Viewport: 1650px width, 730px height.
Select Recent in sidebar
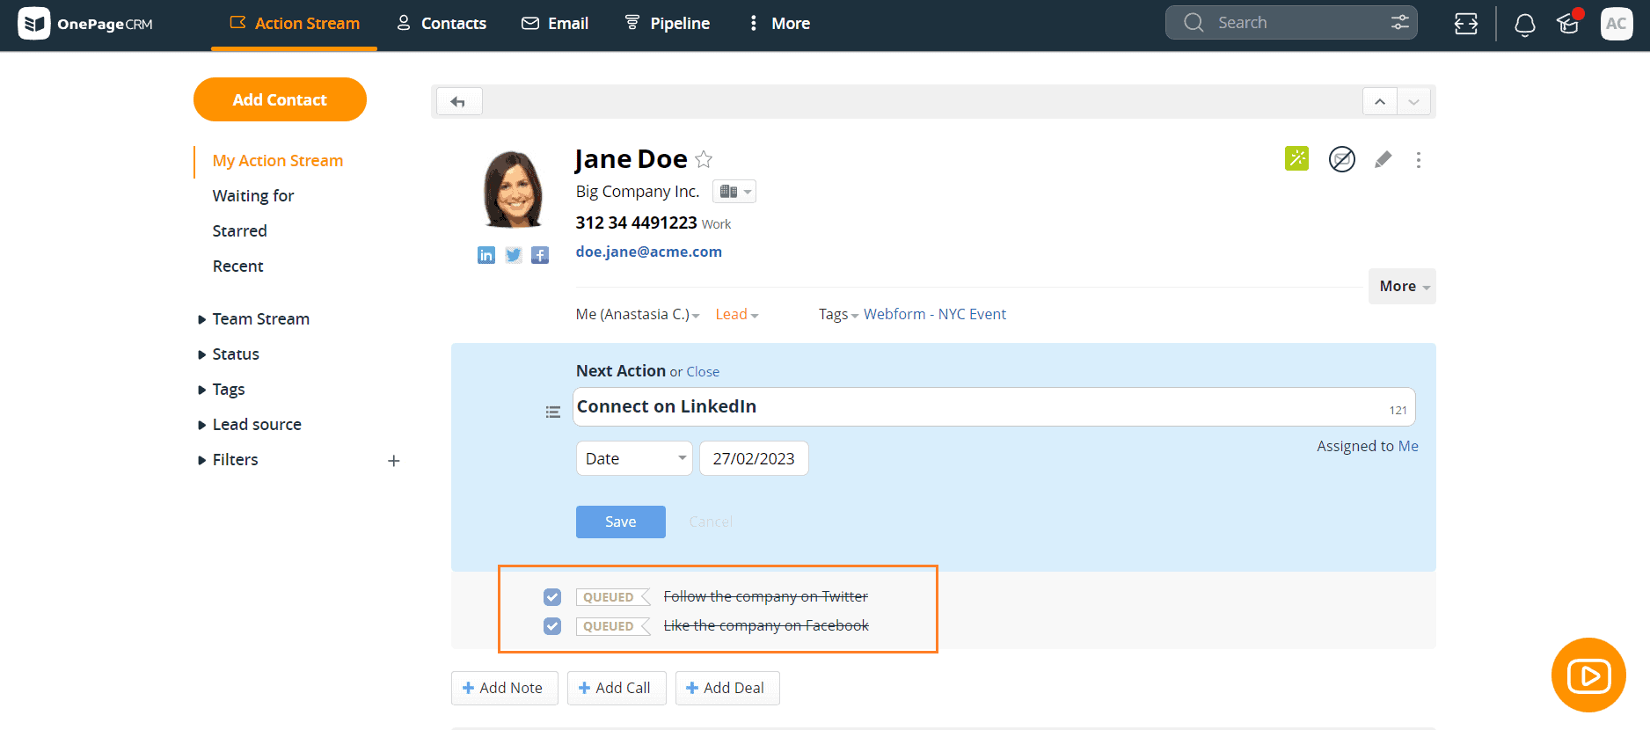pyautogui.click(x=237, y=266)
